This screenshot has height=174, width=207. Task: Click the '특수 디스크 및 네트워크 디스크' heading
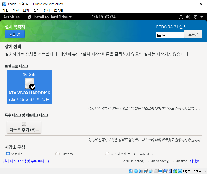coord(27,115)
